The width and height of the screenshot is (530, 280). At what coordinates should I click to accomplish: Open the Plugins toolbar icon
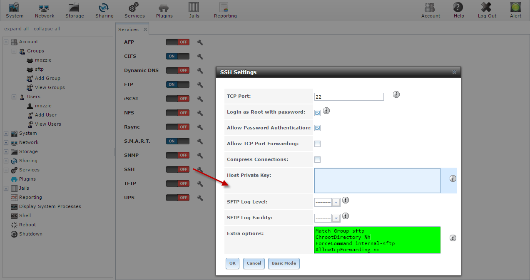pos(164,10)
